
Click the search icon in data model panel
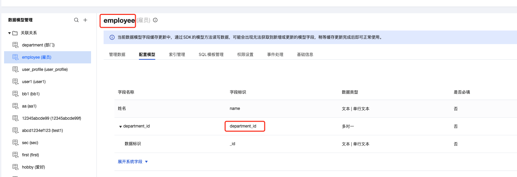(76, 20)
